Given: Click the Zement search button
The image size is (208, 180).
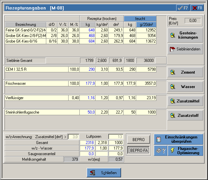Looking at the screenshot, I should 185,72.
